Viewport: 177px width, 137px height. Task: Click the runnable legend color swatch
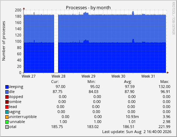coord(7,122)
